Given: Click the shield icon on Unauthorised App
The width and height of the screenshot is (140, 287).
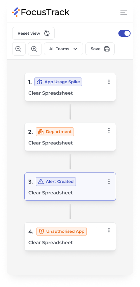Looking at the screenshot, I should 41,231.
